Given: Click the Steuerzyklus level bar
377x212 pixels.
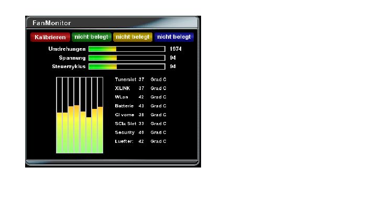Looking at the screenshot, I should click(x=127, y=66).
